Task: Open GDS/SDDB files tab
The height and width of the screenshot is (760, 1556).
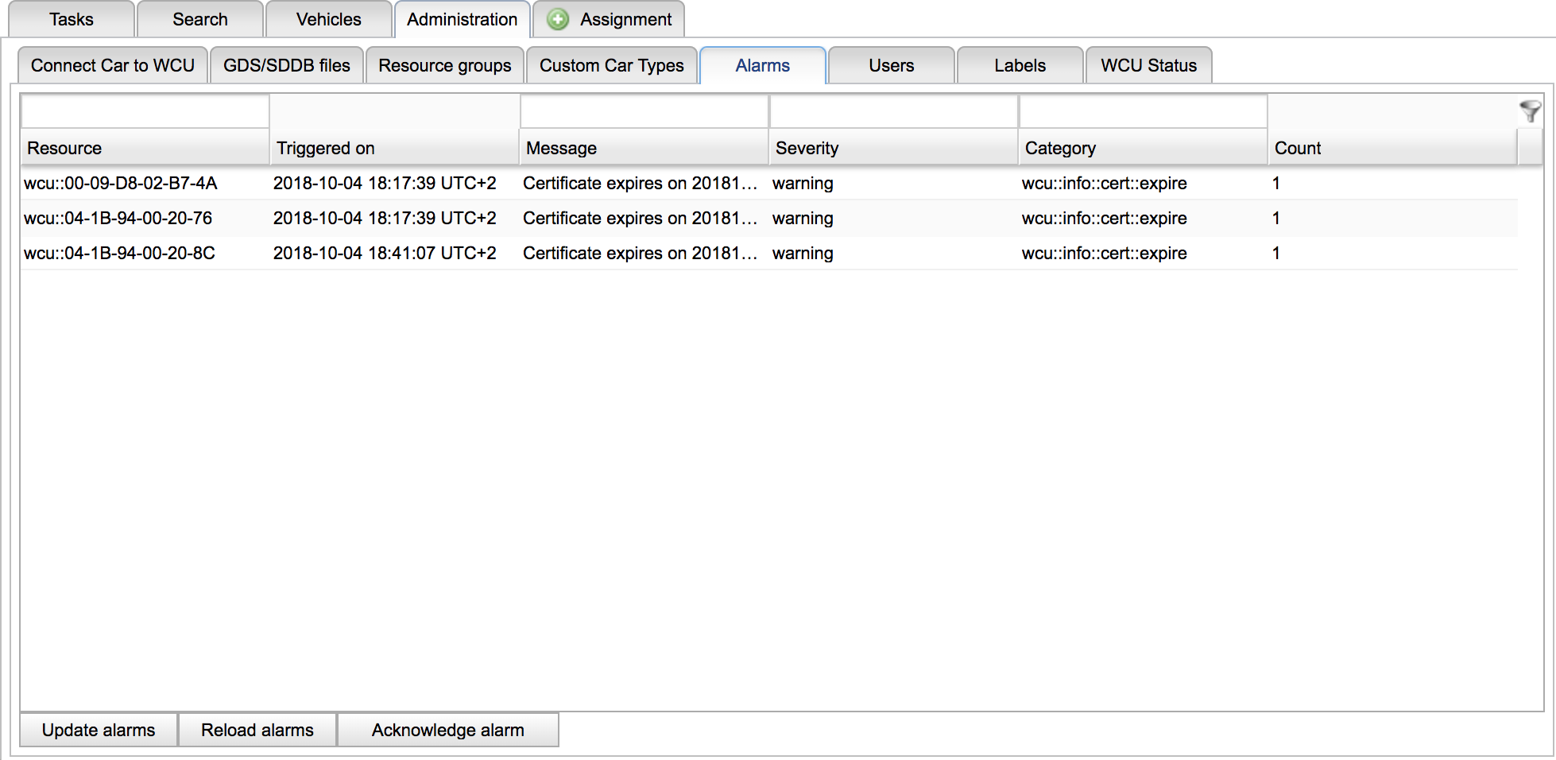Action: [286, 66]
